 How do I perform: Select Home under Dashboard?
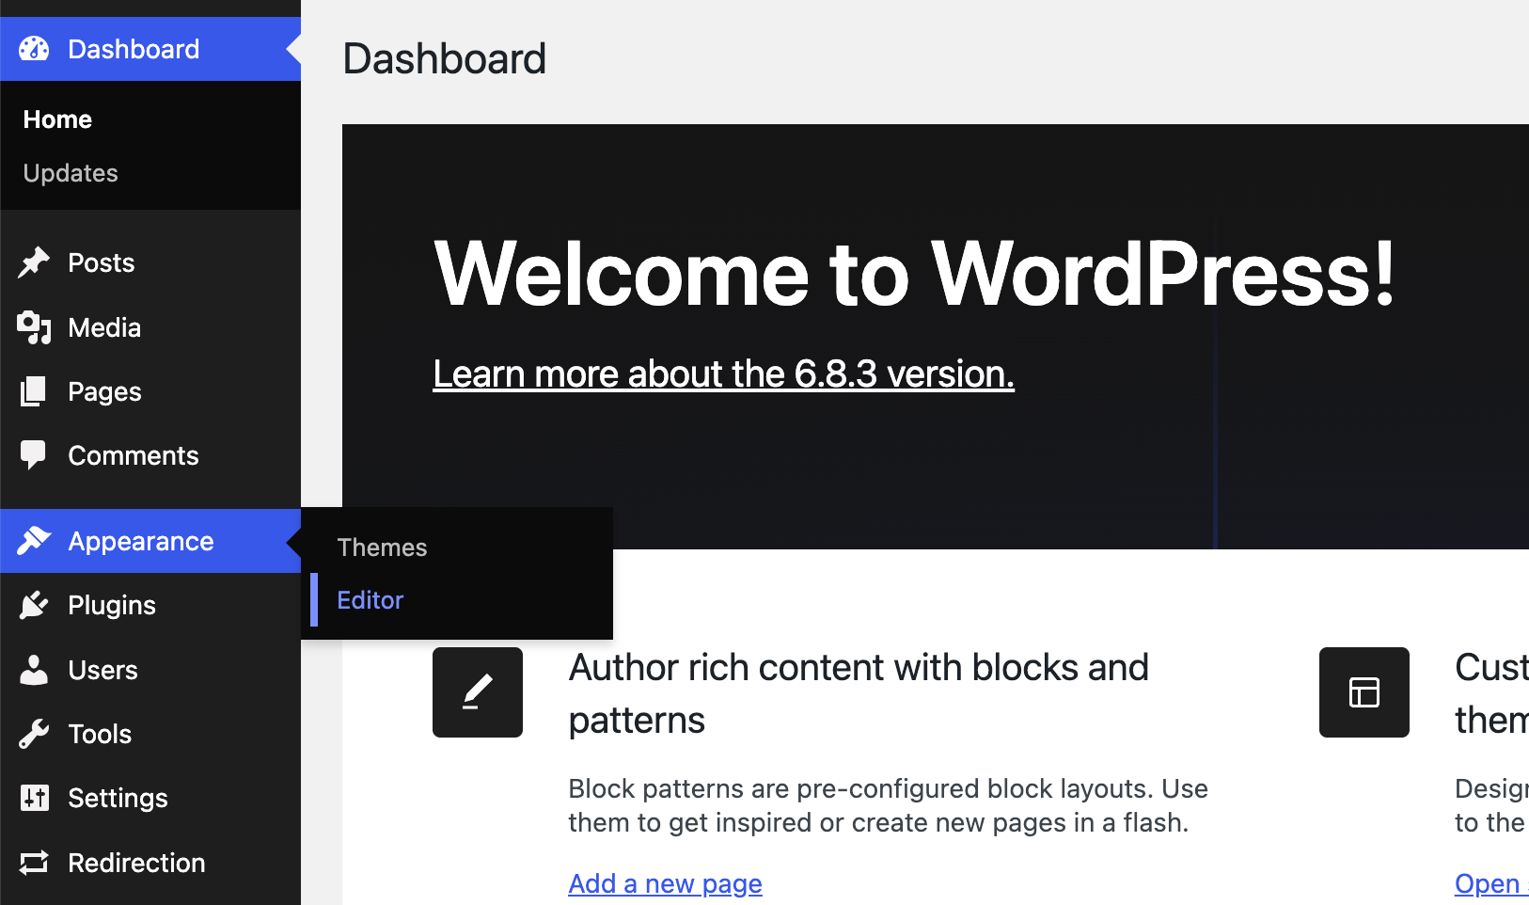click(x=57, y=119)
